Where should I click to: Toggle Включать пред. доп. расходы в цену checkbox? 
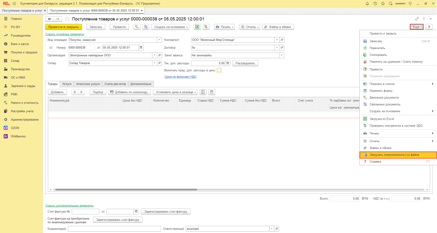(x=219, y=70)
